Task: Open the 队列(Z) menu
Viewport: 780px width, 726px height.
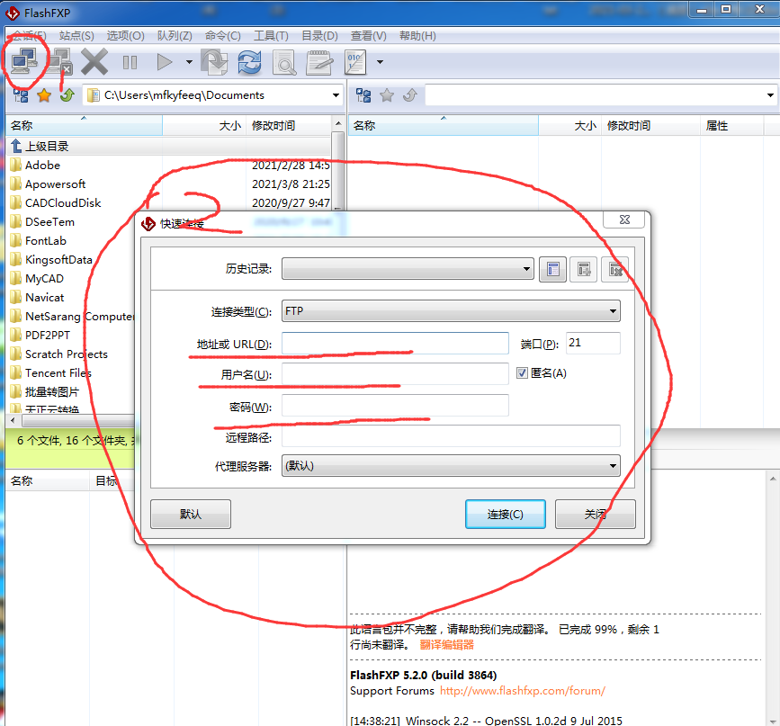Action: tap(175, 36)
